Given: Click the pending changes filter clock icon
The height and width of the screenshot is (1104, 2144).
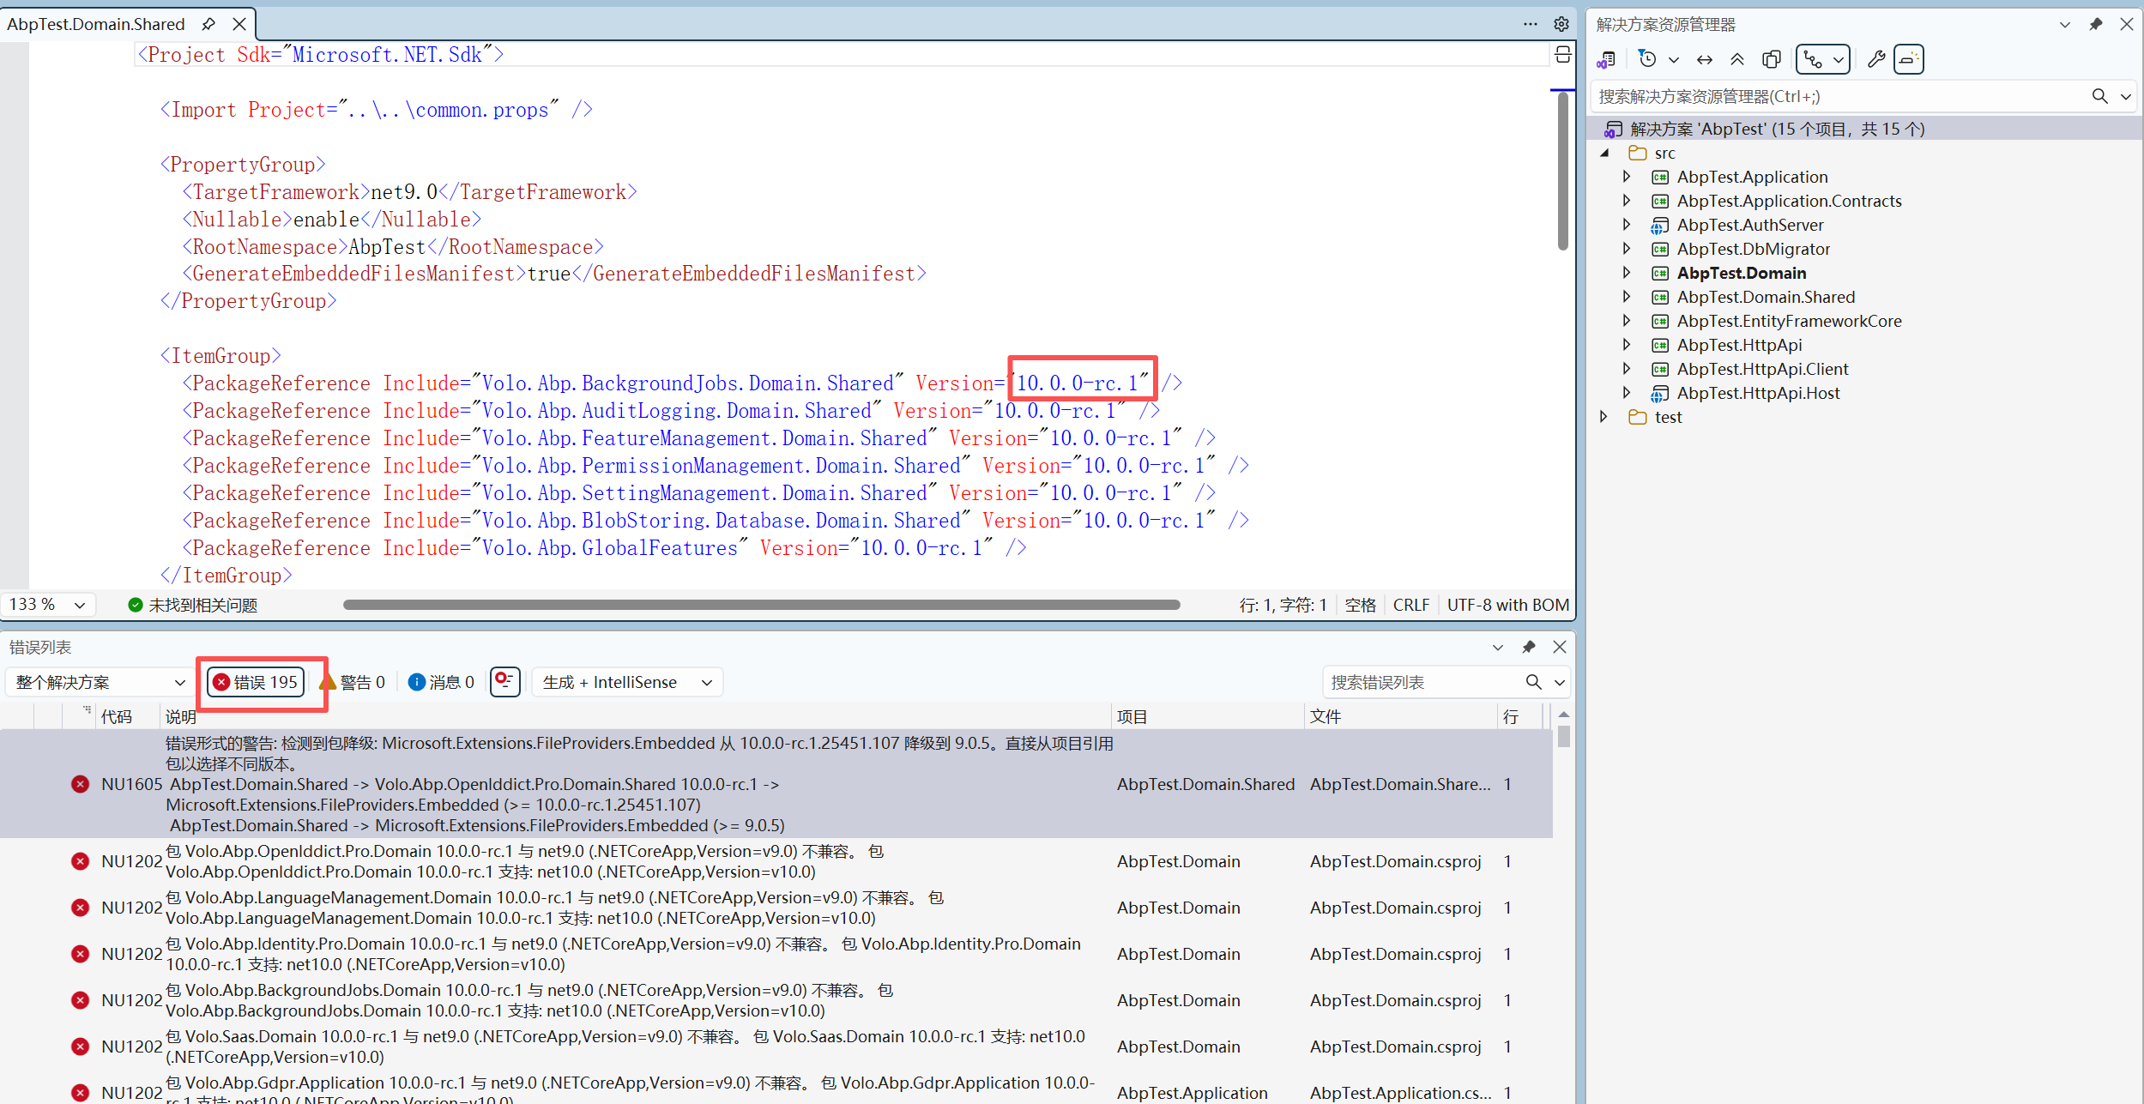Looking at the screenshot, I should tap(1647, 59).
